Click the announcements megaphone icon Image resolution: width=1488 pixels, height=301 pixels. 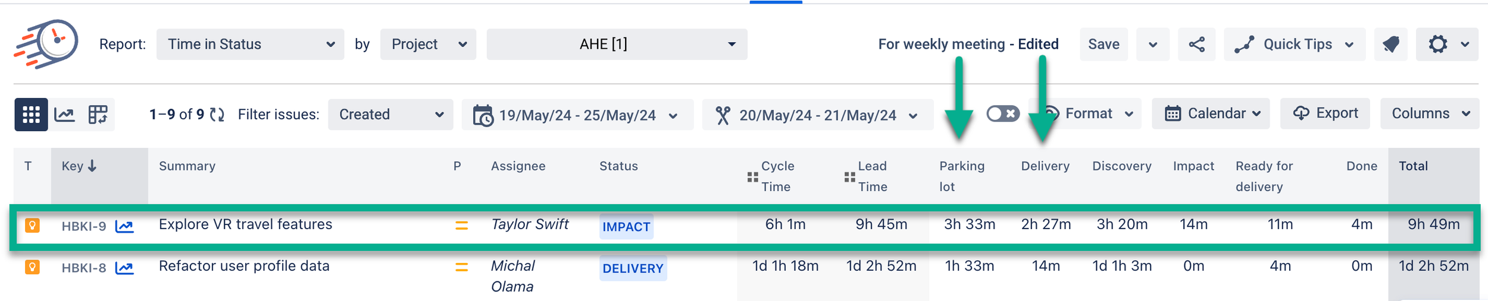(x=1390, y=45)
